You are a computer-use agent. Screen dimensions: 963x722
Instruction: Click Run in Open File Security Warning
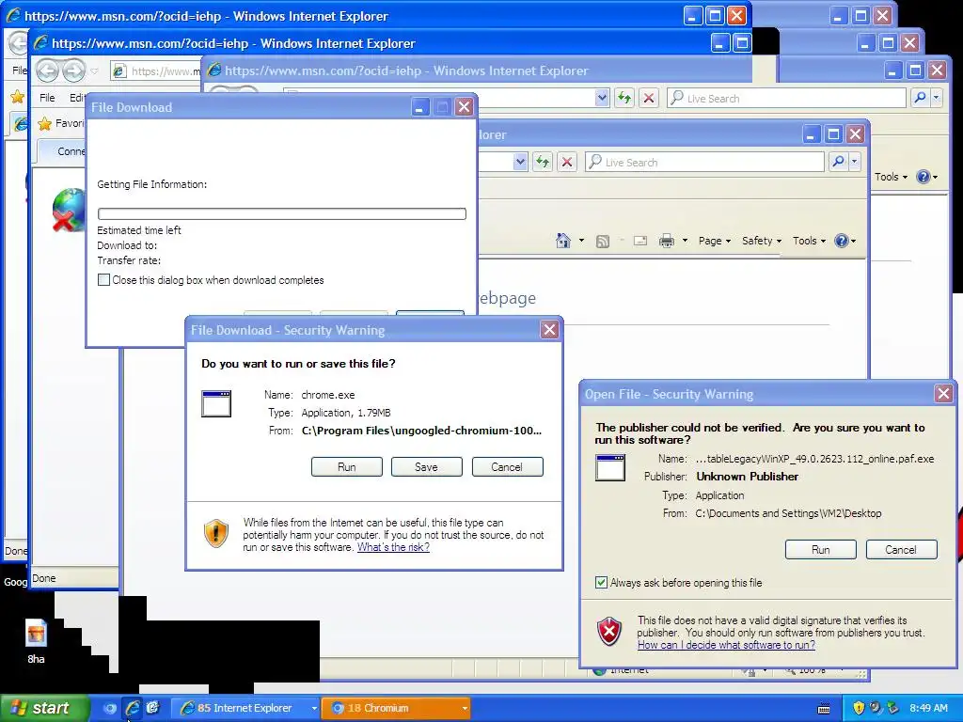[x=820, y=549]
